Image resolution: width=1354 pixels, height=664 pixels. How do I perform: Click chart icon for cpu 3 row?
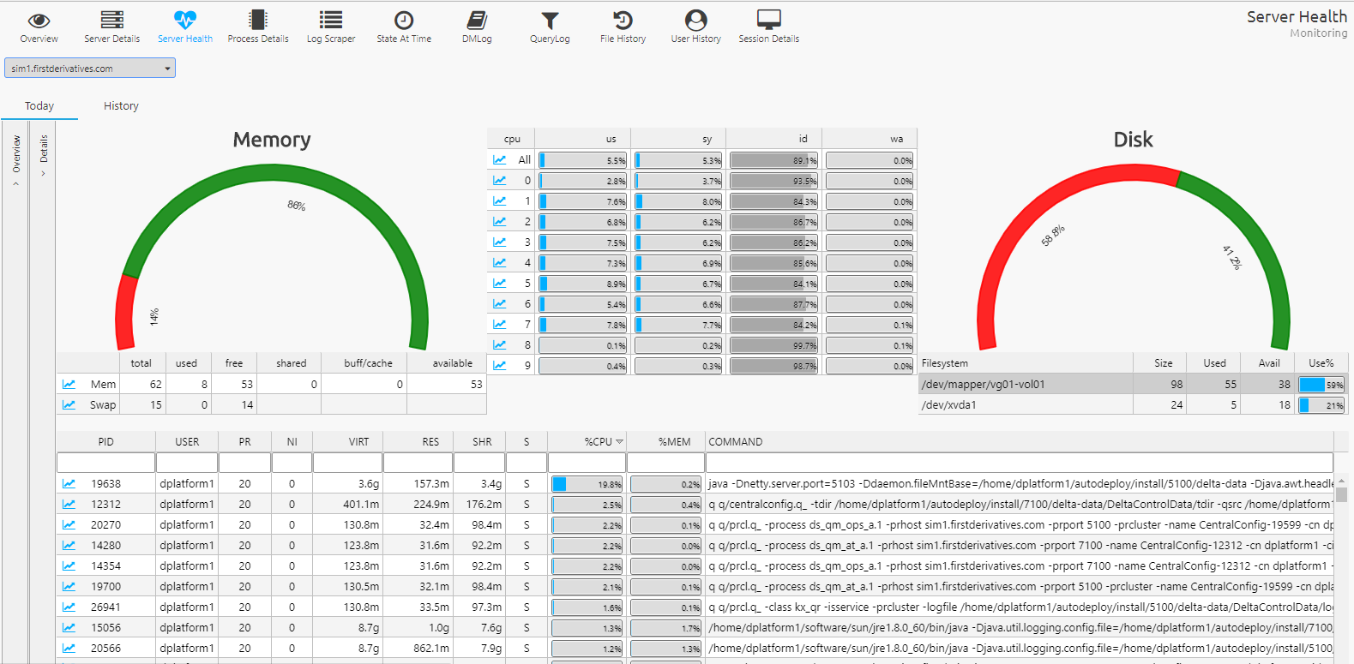coord(499,242)
